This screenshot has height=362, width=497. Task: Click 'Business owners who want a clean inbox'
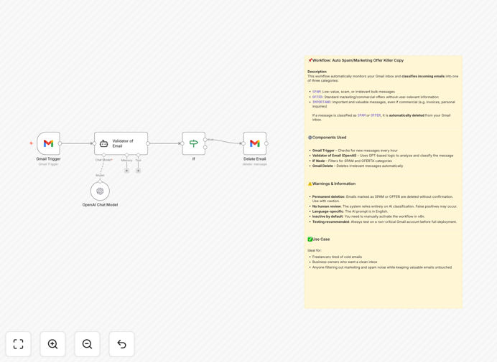(x=345, y=262)
